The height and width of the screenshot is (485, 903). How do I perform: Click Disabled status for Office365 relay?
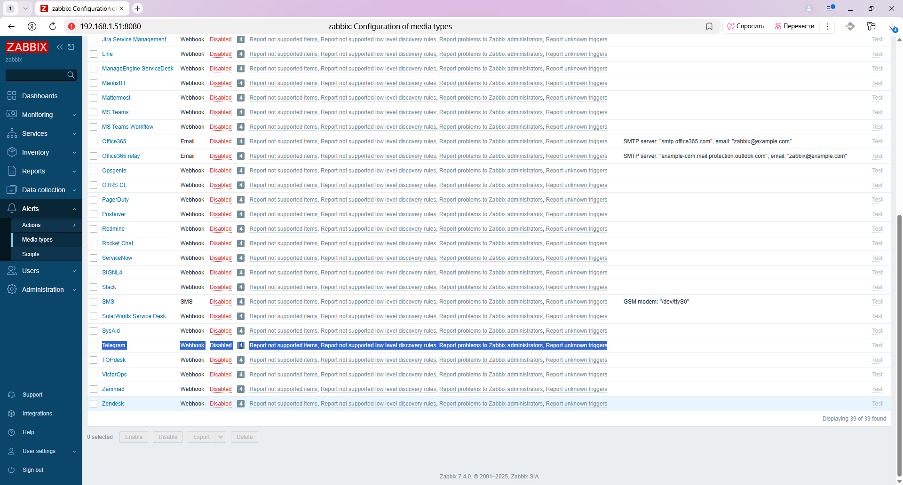pos(221,156)
